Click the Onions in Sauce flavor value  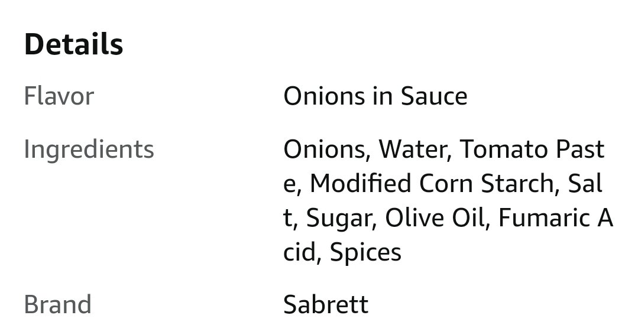pyautogui.click(x=375, y=96)
